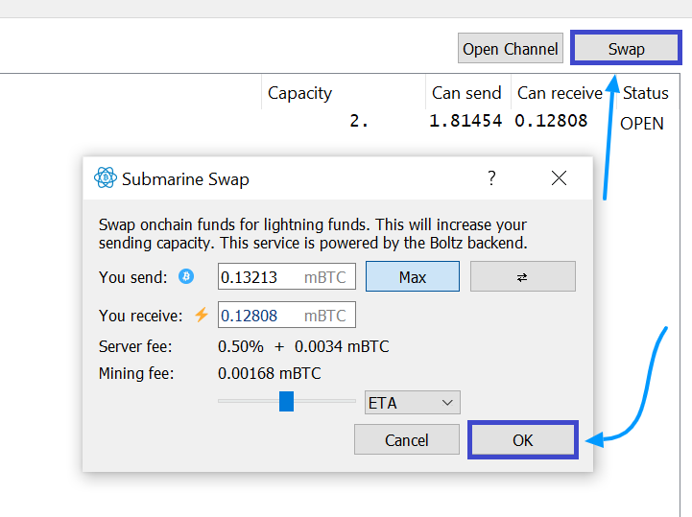692x517 pixels.
Task: Click the Swap button above the channel list
Action: point(626,49)
